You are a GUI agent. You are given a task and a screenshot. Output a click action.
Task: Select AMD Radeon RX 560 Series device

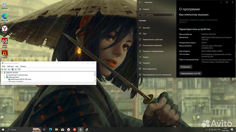click(21, 79)
